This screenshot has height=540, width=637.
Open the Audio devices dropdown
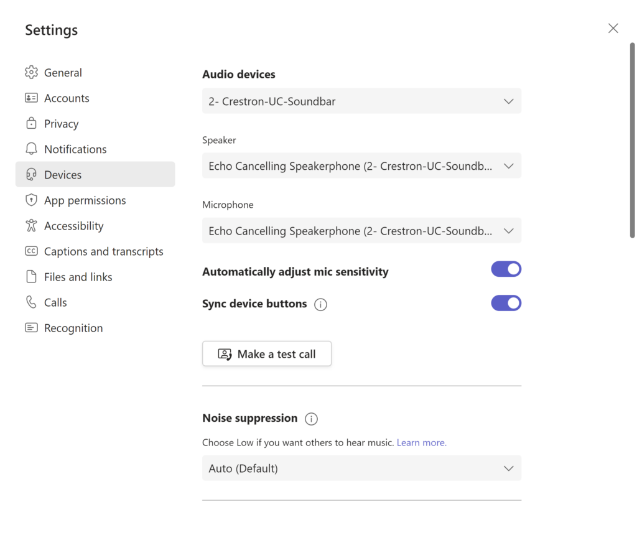pyautogui.click(x=361, y=101)
